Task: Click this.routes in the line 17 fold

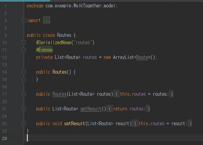Action: point(133,94)
